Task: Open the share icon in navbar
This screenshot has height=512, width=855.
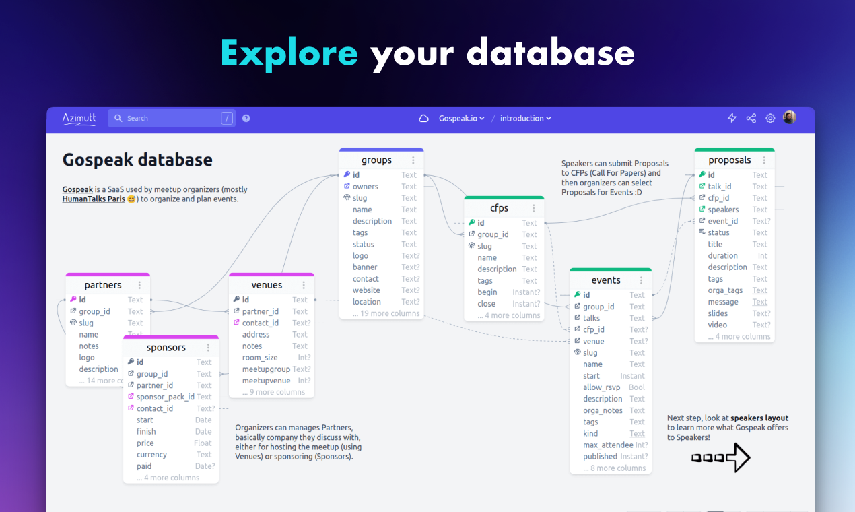Action: click(751, 118)
